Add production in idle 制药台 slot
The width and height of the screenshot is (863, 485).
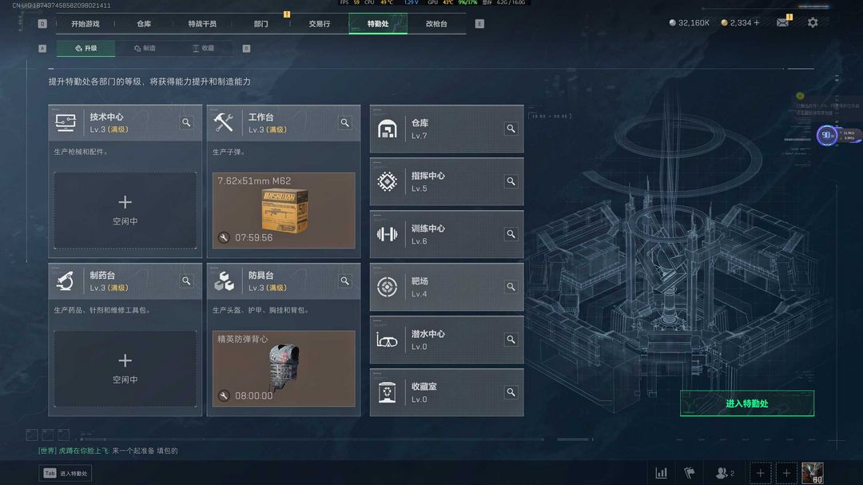coord(125,369)
